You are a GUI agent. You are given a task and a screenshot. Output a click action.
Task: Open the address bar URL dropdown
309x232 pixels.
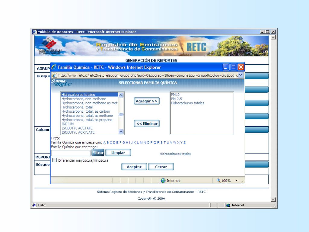[241, 75]
